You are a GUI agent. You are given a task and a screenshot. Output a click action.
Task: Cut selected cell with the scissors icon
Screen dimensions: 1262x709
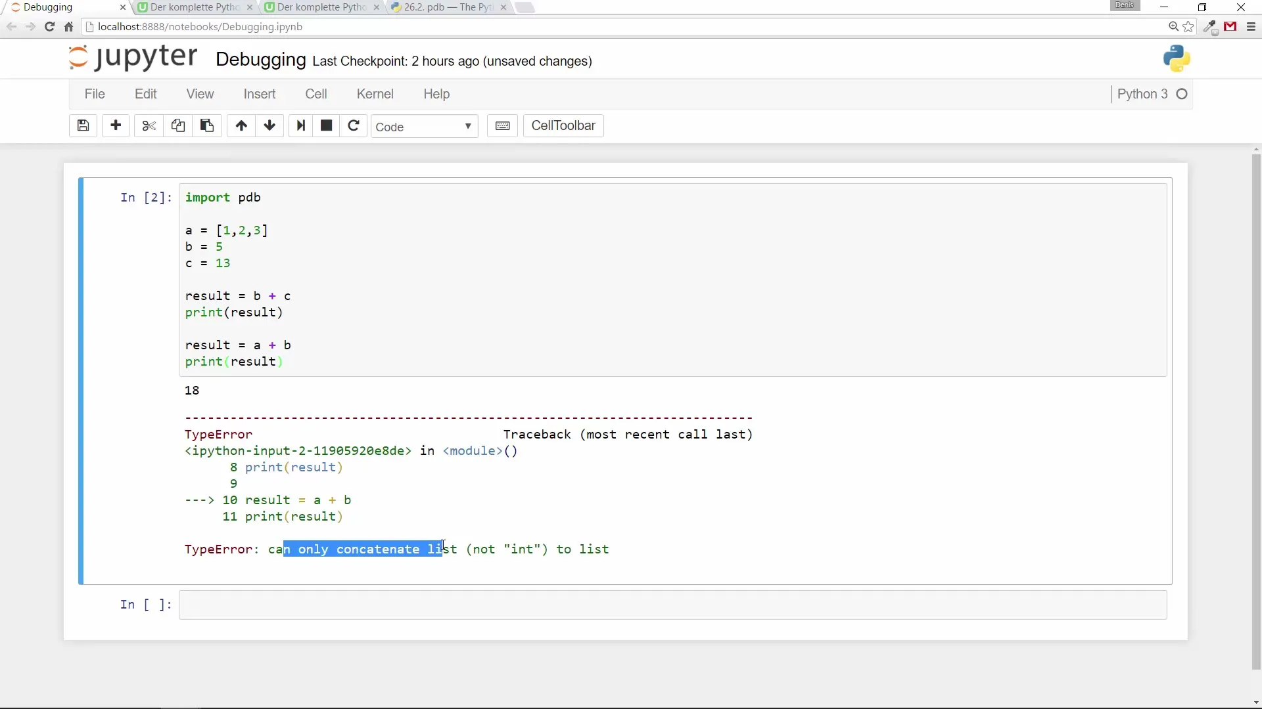click(x=149, y=125)
